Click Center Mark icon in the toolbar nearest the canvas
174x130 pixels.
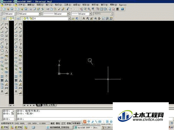20,76
